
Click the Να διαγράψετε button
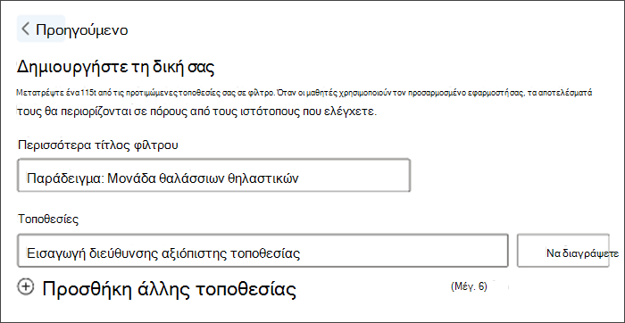coord(562,250)
